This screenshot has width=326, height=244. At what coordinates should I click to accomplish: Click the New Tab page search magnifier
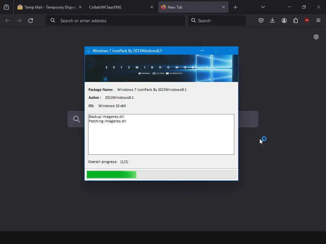tap(76, 119)
